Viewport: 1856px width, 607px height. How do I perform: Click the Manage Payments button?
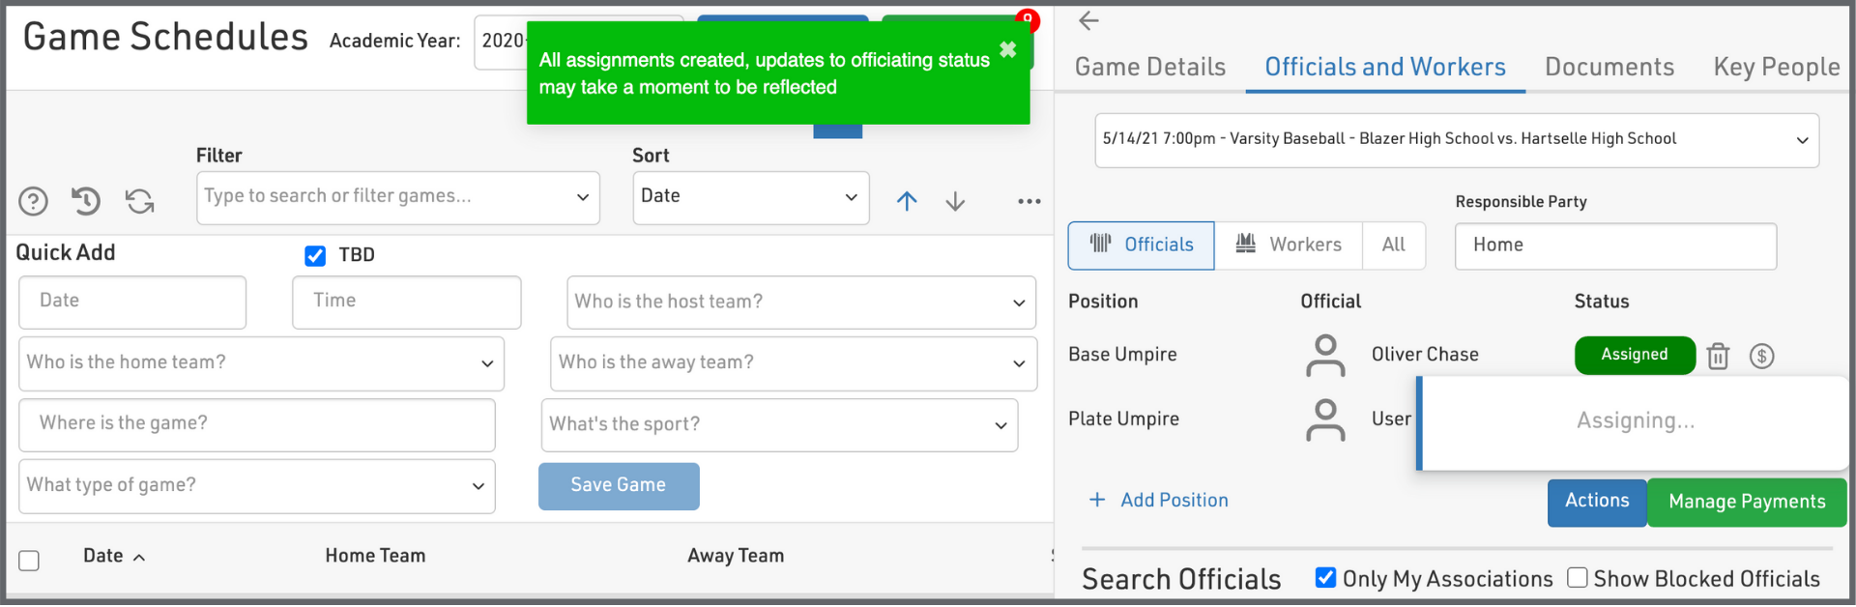pyautogui.click(x=1746, y=502)
